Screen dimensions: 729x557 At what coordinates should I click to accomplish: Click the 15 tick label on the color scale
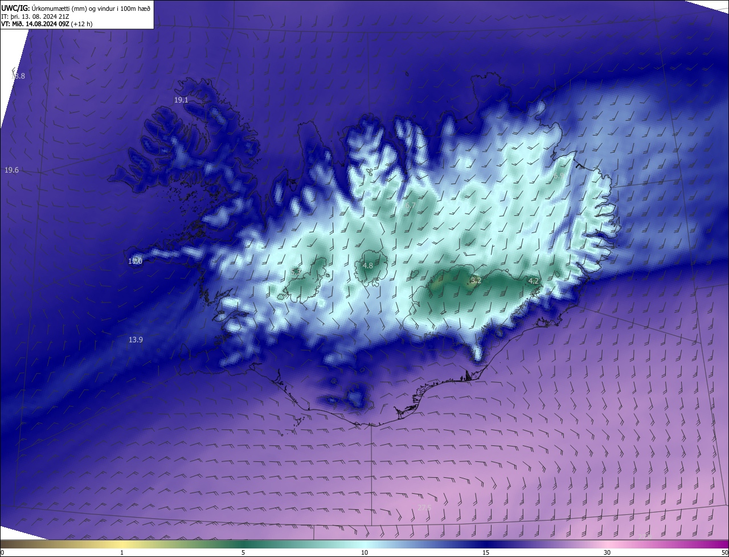pyautogui.click(x=486, y=552)
